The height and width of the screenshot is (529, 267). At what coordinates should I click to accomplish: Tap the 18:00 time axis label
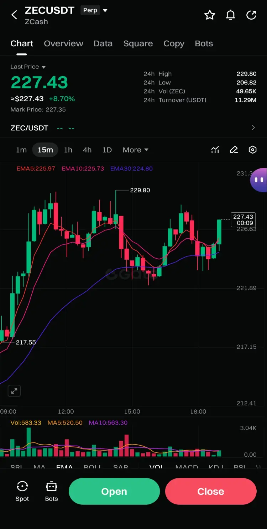coord(198,411)
